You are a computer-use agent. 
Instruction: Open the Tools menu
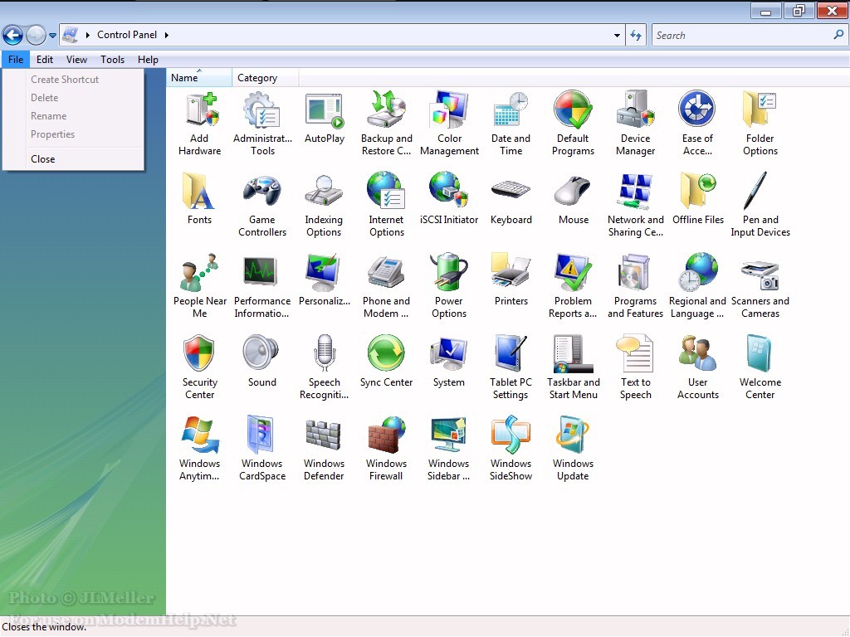[x=112, y=60]
